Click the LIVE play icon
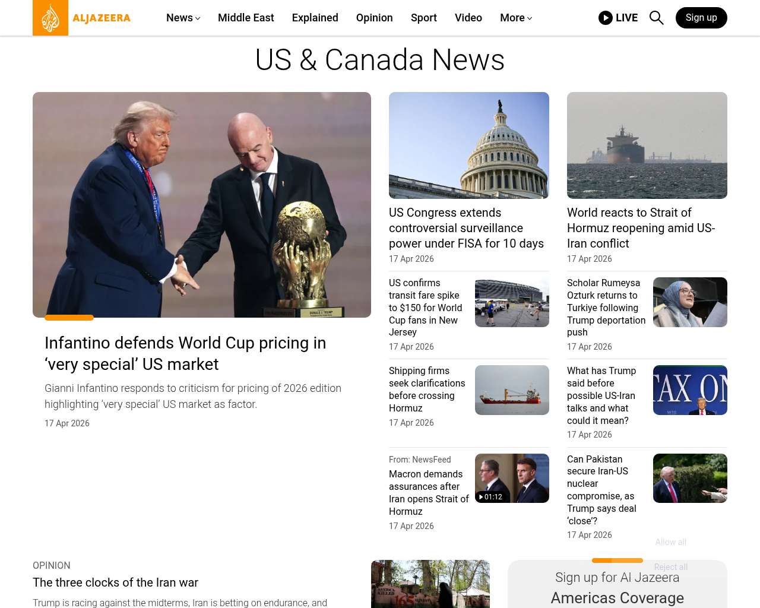The width and height of the screenshot is (760, 608). tap(606, 18)
